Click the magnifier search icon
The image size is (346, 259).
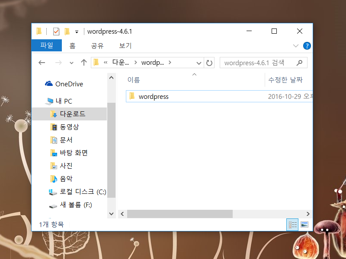click(299, 63)
